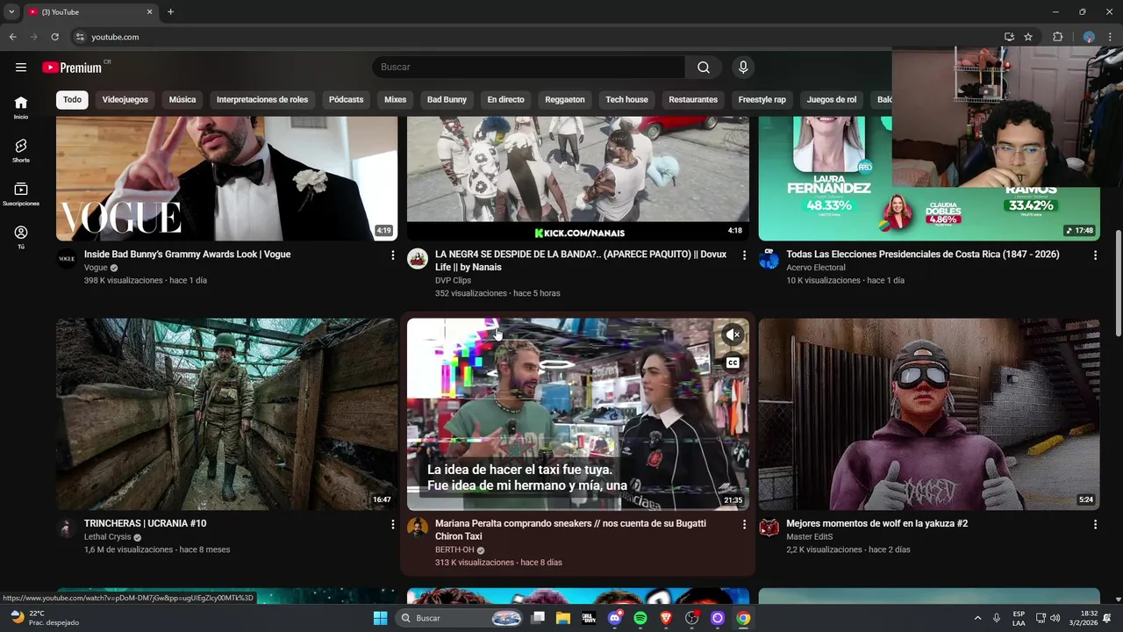Image resolution: width=1123 pixels, height=632 pixels.
Task: Activate voice search microphone
Action: [743, 68]
